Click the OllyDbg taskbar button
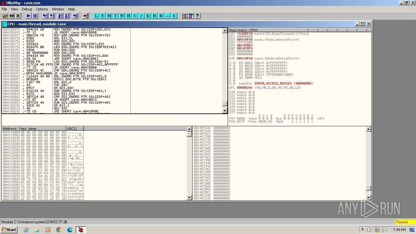The width and height of the screenshot is (416, 234). (x=81, y=230)
